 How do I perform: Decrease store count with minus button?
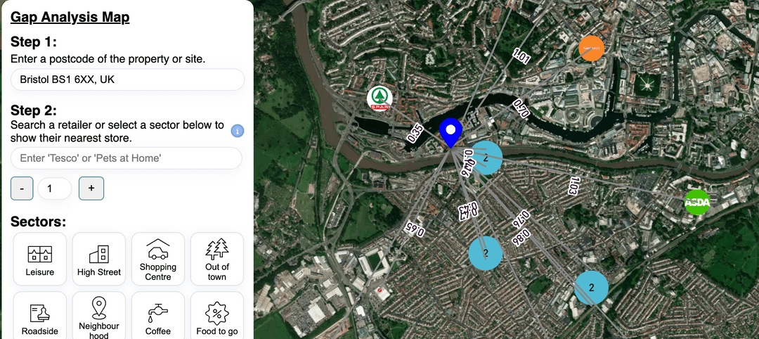[22, 188]
